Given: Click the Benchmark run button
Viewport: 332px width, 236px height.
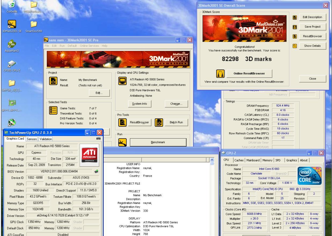Looking at the screenshot, I should coord(158,143).
